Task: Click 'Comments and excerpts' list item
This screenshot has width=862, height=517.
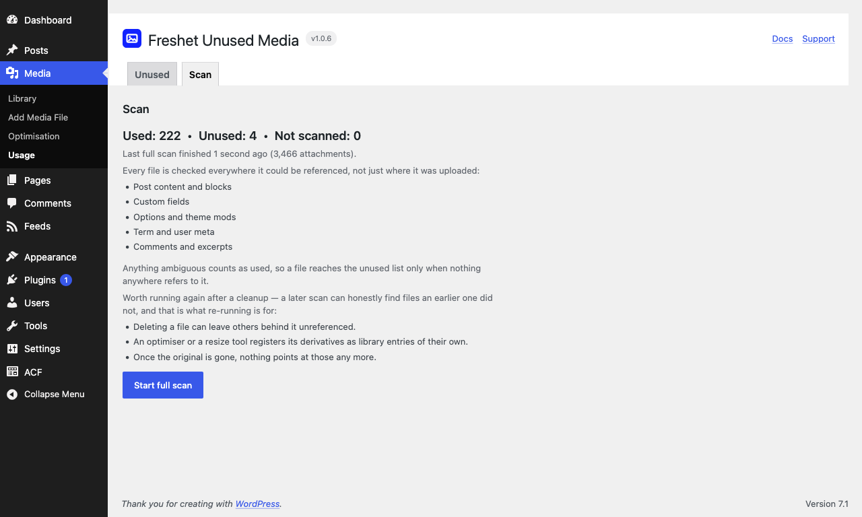Action: coord(183,247)
